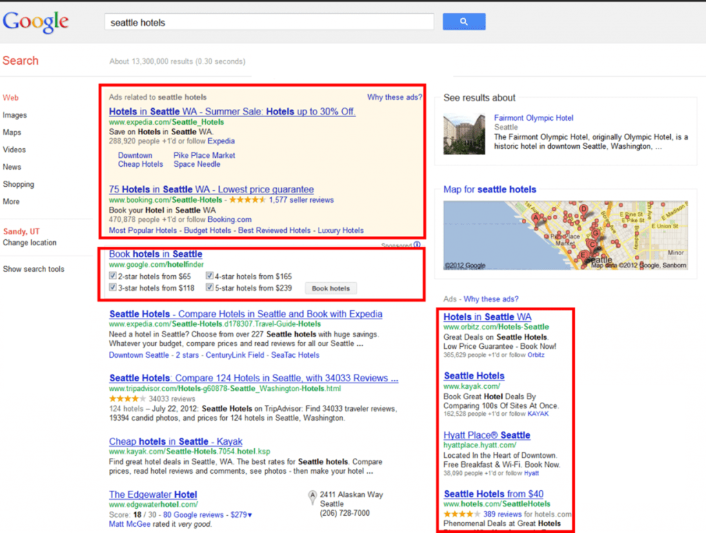Open the Downtown sitelink in the Expedia ad
This screenshot has width=706, height=533.
click(x=135, y=155)
